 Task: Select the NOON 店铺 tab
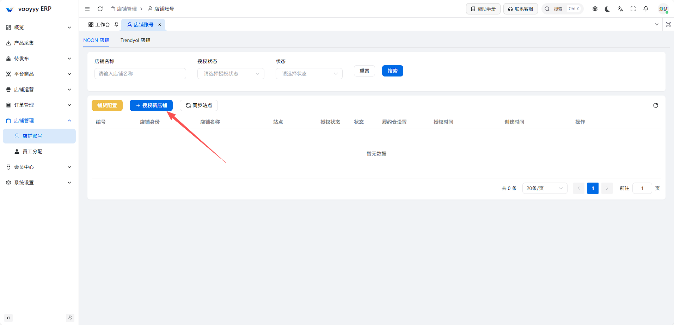coord(96,40)
